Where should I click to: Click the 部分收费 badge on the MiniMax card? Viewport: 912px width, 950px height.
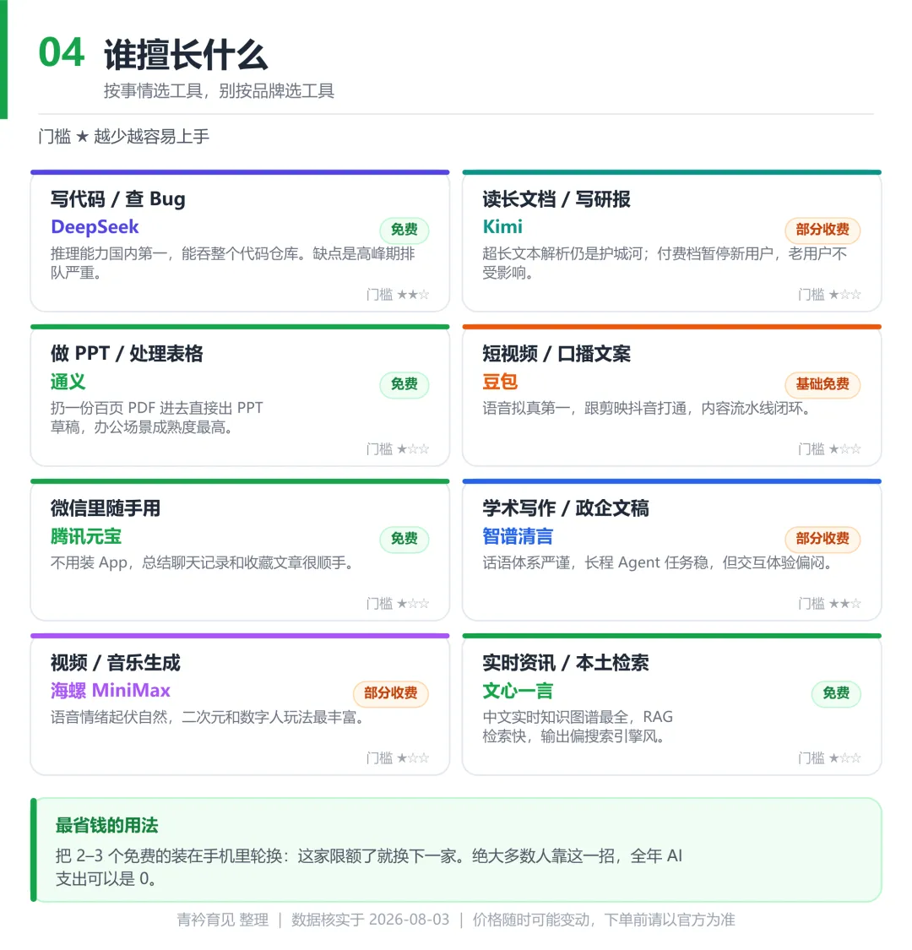tap(391, 693)
